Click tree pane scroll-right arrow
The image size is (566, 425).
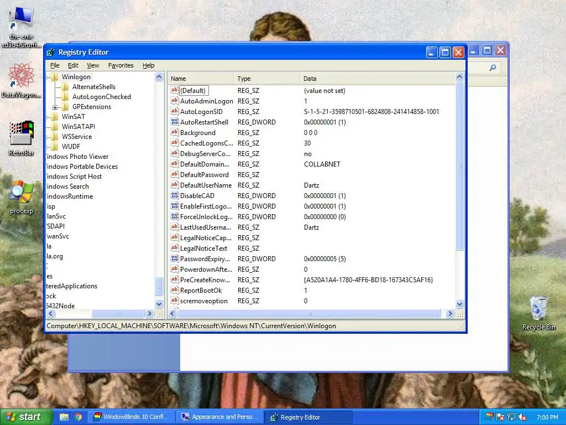pyautogui.click(x=149, y=314)
